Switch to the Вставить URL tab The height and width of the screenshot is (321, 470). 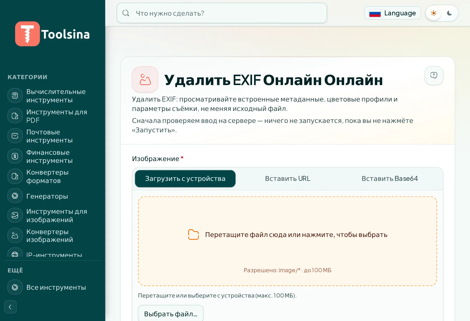point(287,179)
